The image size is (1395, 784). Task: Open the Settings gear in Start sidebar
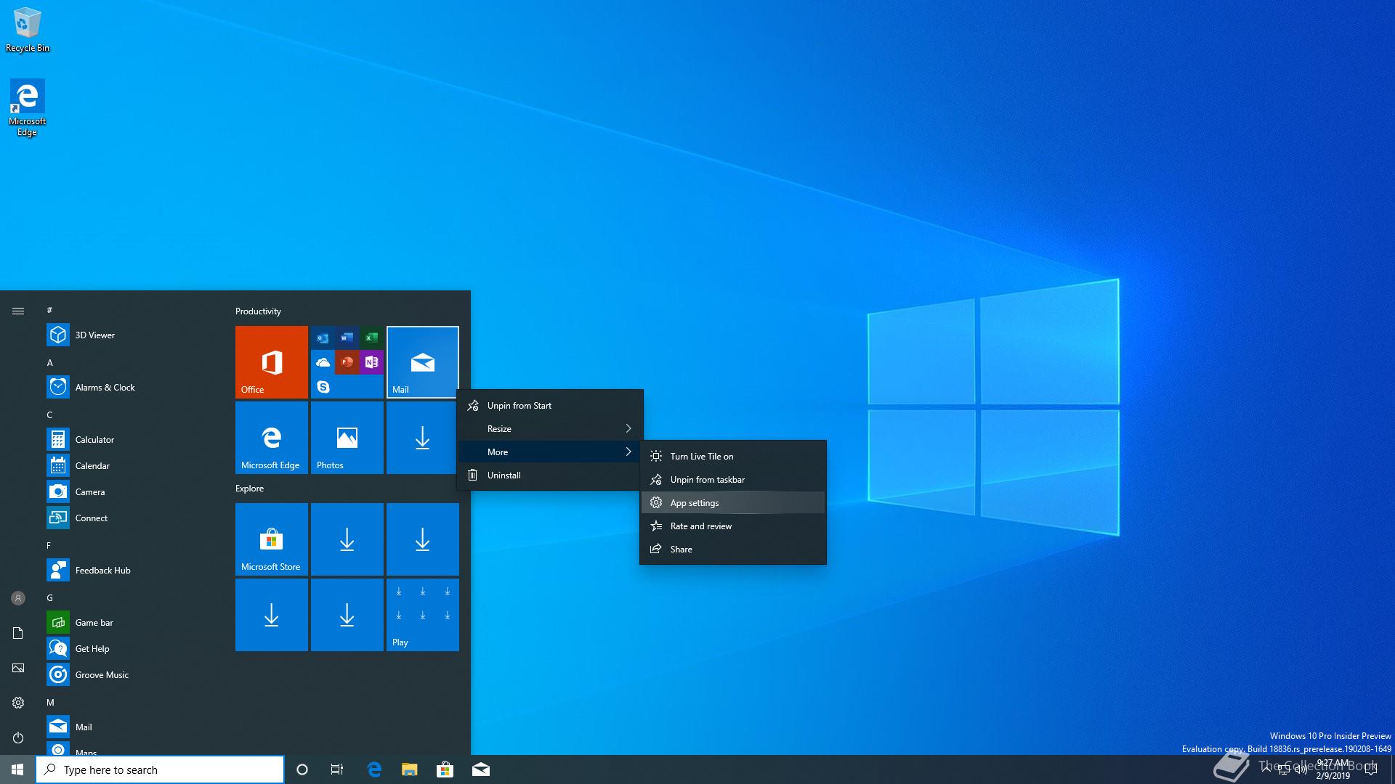click(x=18, y=703)
